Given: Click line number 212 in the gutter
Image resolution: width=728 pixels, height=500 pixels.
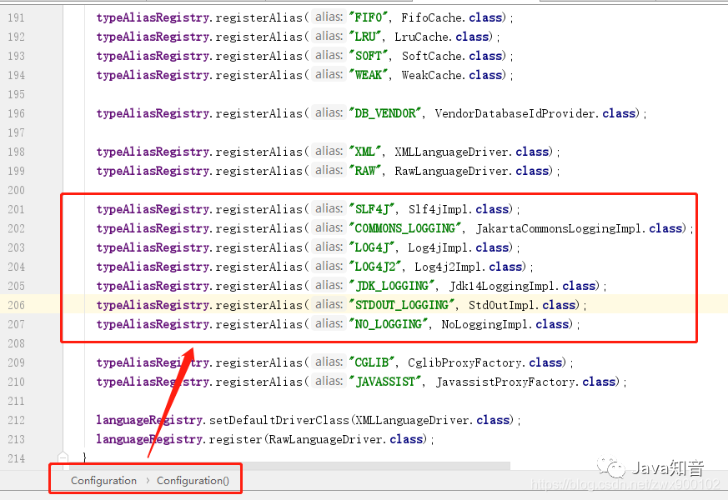Looking at the screenshot, I should [x=16, y=420].
